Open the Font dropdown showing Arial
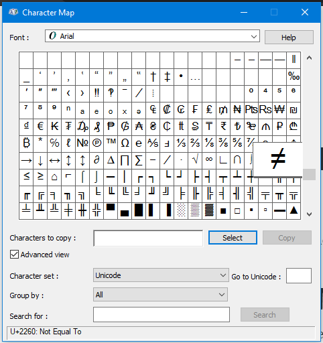This screenshot has height=343, width=323. click(x=152, y=36)
